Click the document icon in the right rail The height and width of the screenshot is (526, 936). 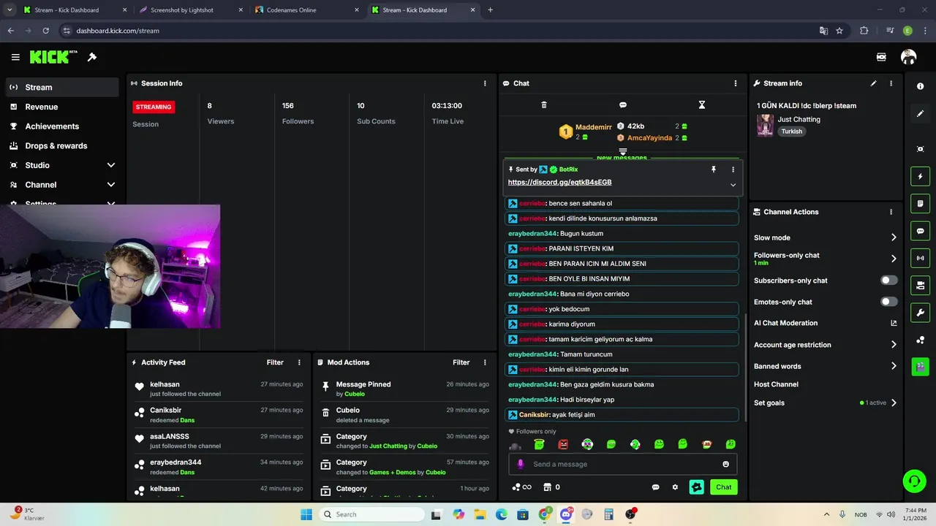920,203
